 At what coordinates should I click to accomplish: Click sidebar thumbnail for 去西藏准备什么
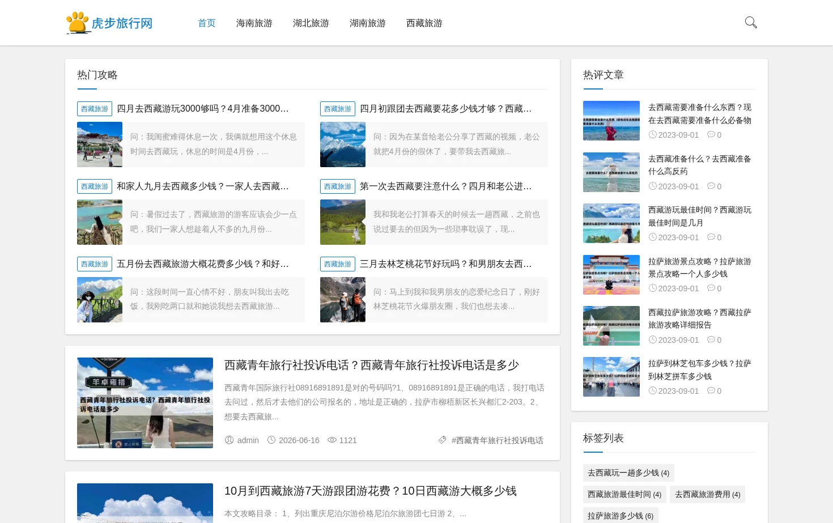pos(611,172)
